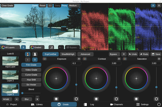Click the Blend slider handle
The height and width of the screenshot is (107, 162).
click(x=22, y=93)
